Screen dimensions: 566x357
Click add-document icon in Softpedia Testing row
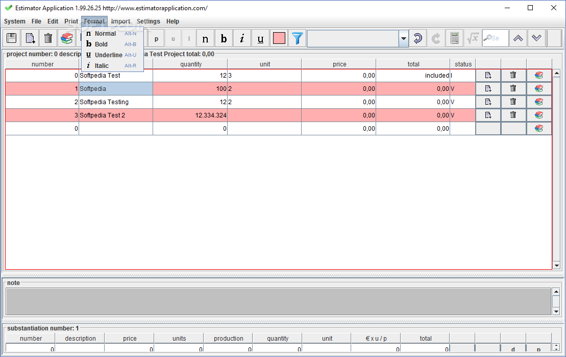[488, 102]
